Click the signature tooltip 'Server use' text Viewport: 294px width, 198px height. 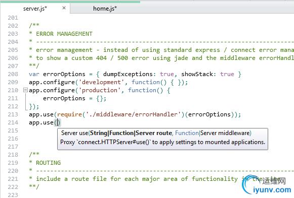(74, 133)
